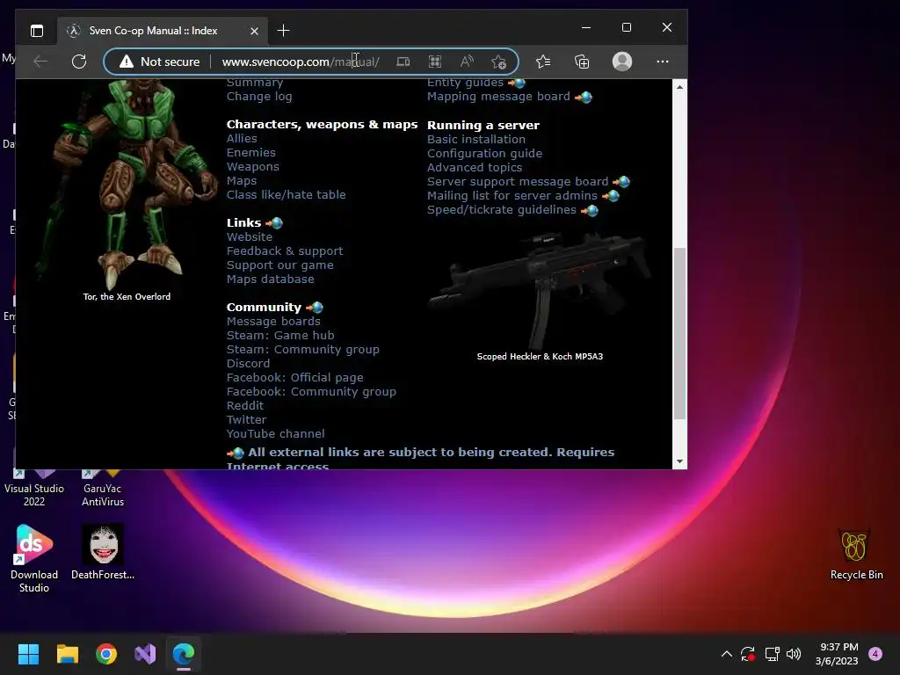The height and width of the screenshot is (675, 900).
Task: Open the send tab to devices icon
Action: click(x=403, y=62)
